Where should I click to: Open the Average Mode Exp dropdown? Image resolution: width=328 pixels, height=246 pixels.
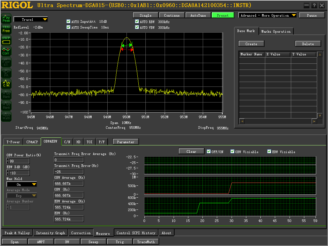coord(22,196)
